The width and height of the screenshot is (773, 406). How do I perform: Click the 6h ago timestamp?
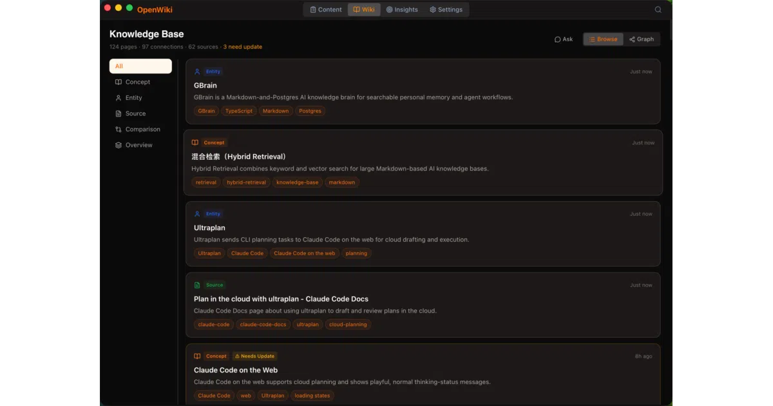point(644,356)
